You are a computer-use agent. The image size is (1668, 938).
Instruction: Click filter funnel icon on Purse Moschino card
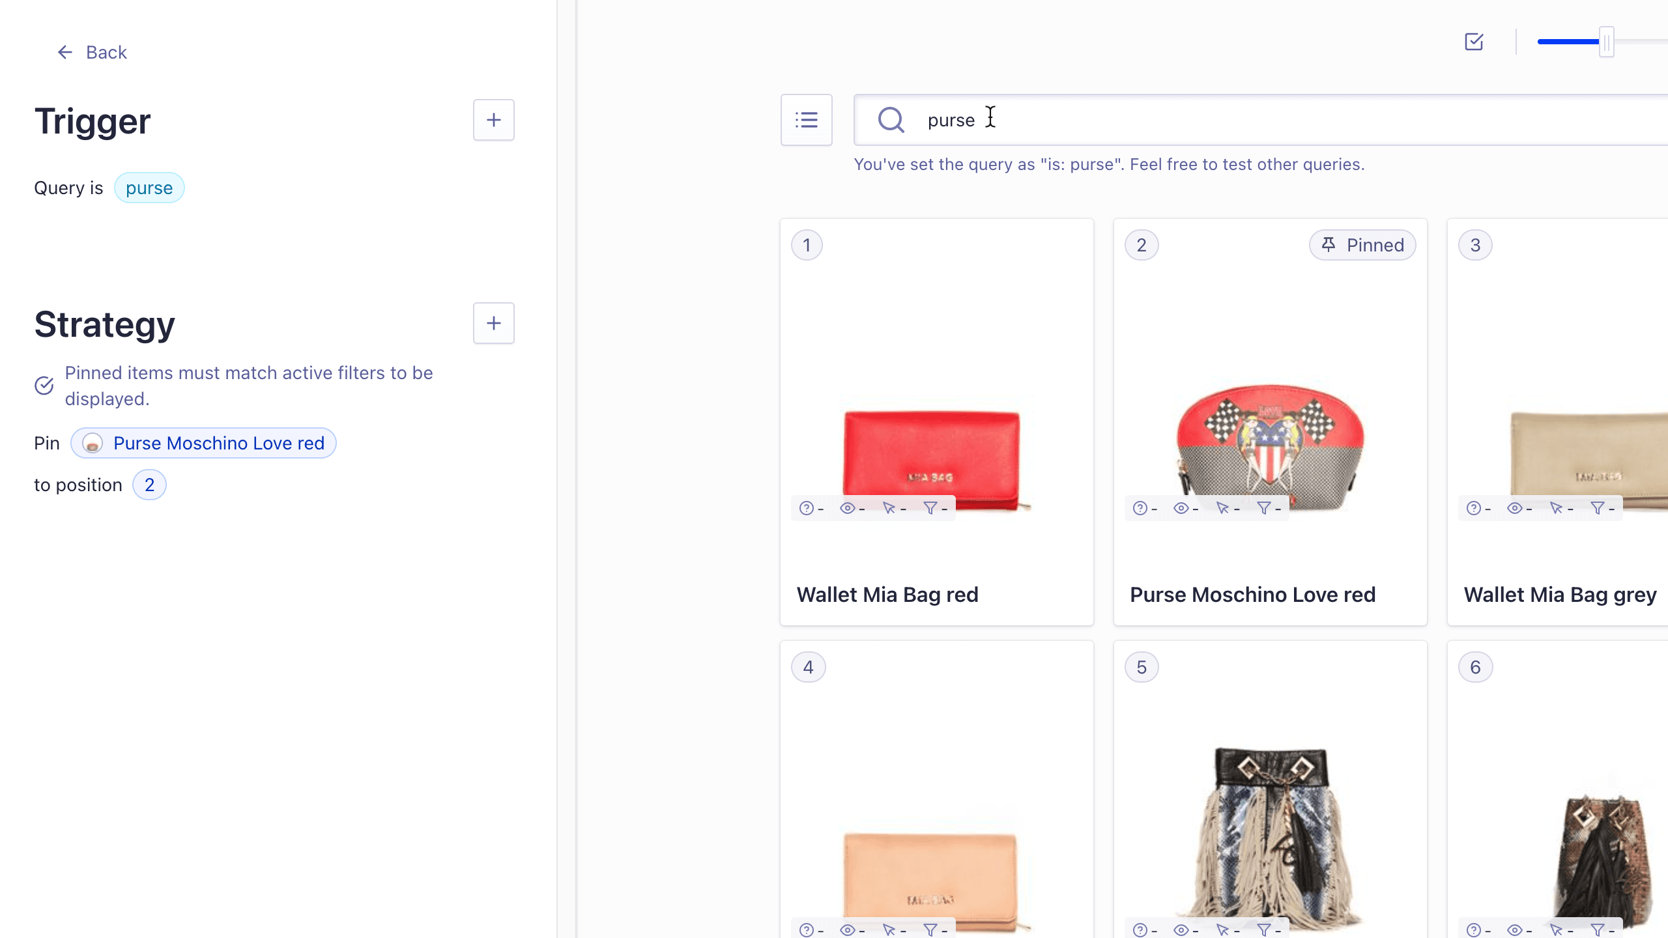[1264, 508]
